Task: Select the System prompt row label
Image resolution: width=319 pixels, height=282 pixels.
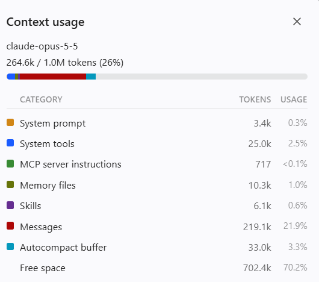Action: tap(53, 124)
